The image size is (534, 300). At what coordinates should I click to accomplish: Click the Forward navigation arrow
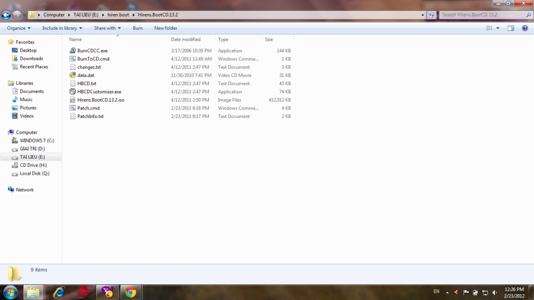point(17,15)
